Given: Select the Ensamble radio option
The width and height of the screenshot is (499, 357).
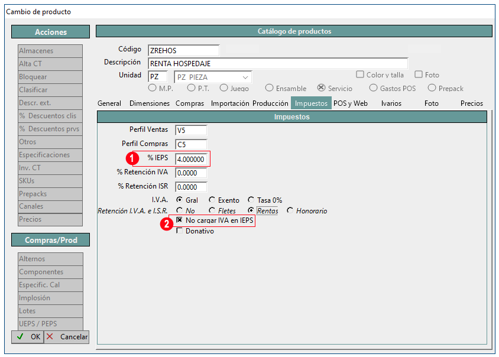Looking at the screenshot, I should pyautogui.click(x=269, y=88).
